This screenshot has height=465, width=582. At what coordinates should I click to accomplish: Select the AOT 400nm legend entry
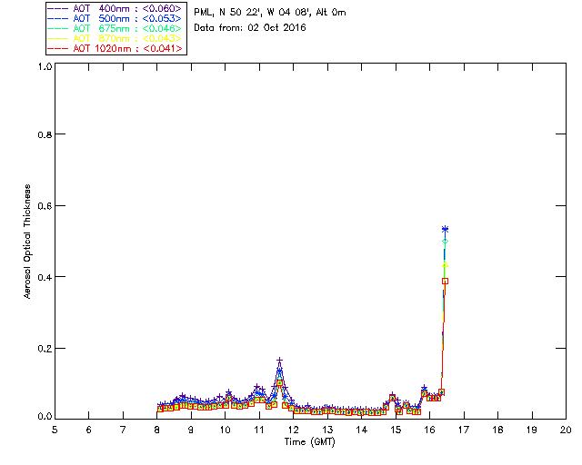pos(115,8)
